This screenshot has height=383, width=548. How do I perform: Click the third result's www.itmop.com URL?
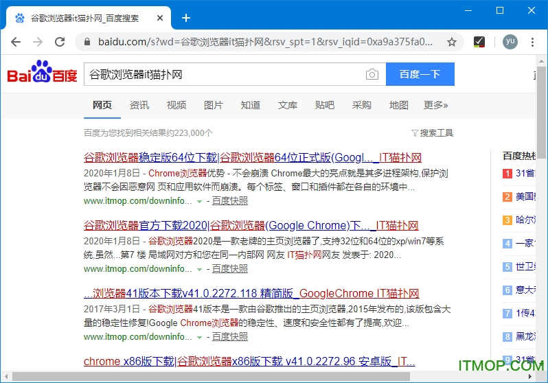tap(138, 336)
